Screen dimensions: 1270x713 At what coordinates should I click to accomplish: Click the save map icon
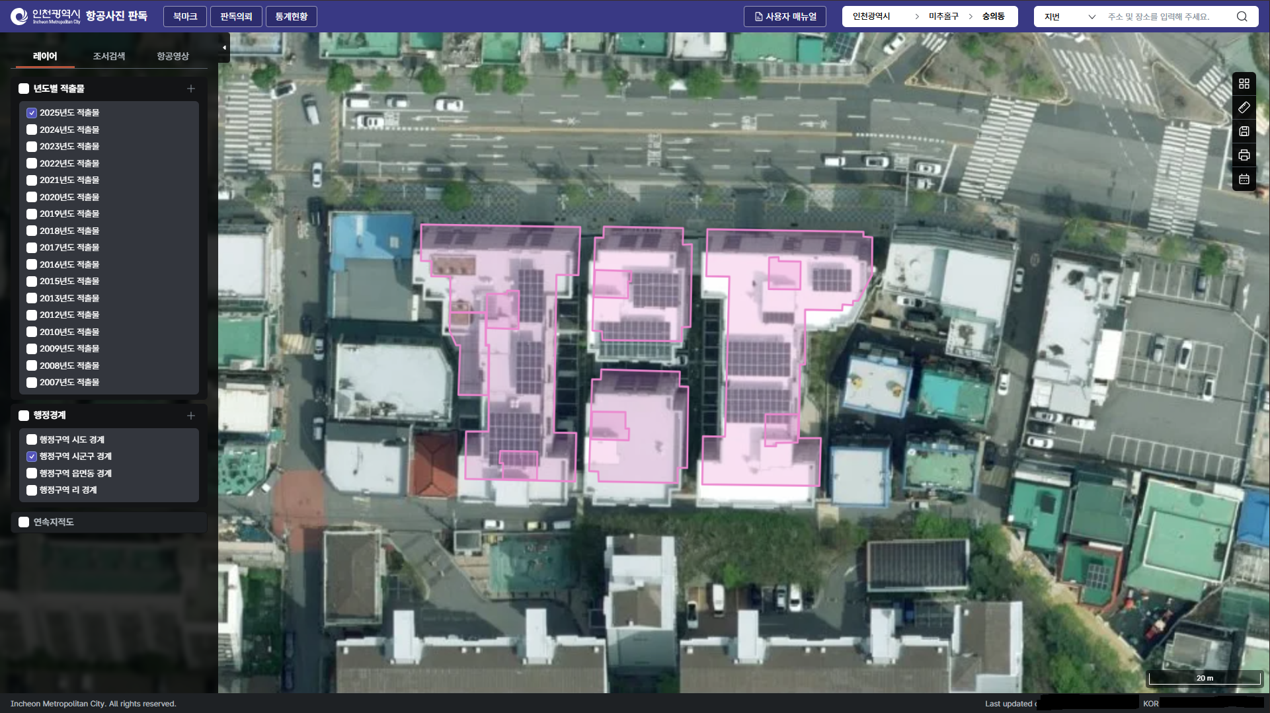point(1244,131)
